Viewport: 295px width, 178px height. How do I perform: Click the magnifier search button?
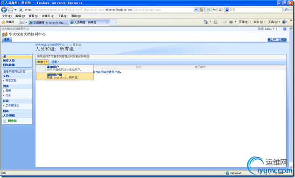pos(286,10)
